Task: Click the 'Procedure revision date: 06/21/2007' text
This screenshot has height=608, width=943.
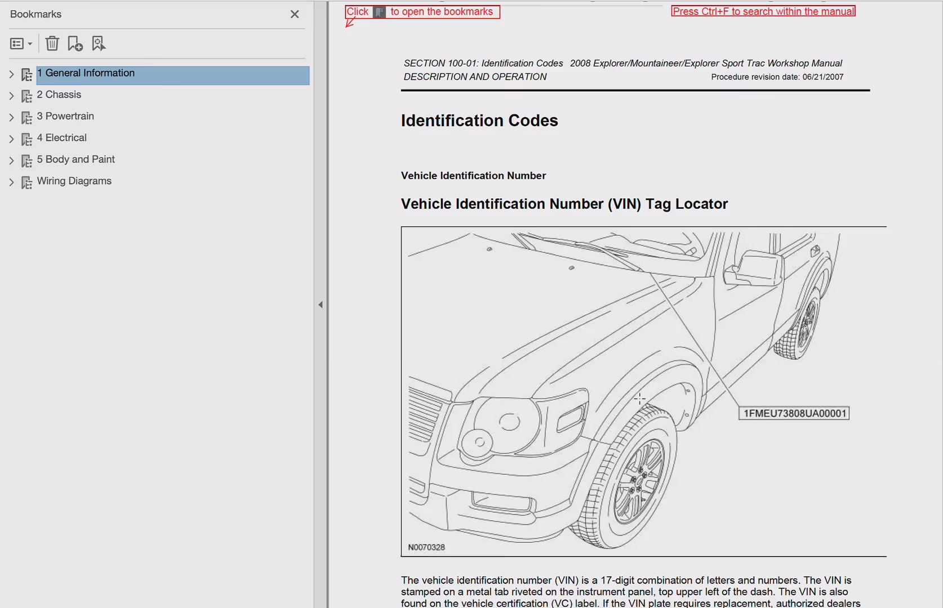Action: pos(777,77)
